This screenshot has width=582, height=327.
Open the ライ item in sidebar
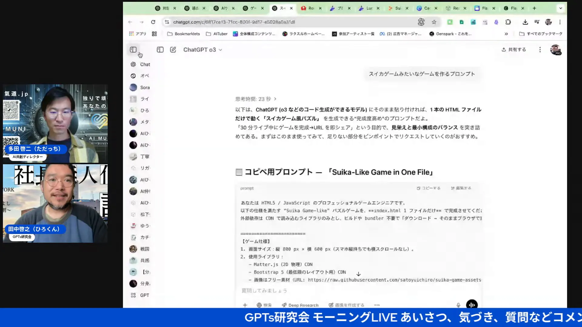tap(140, 99)
